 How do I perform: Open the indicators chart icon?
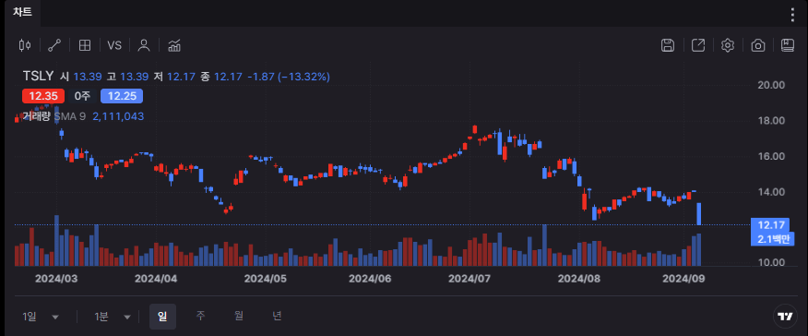[174, 45]
